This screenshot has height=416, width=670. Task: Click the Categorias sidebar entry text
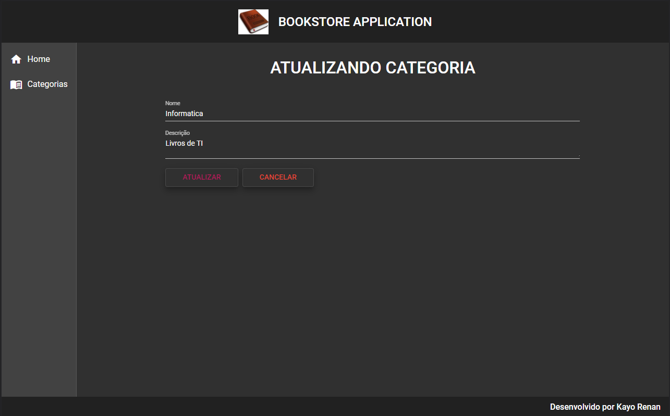click(47, 84)
